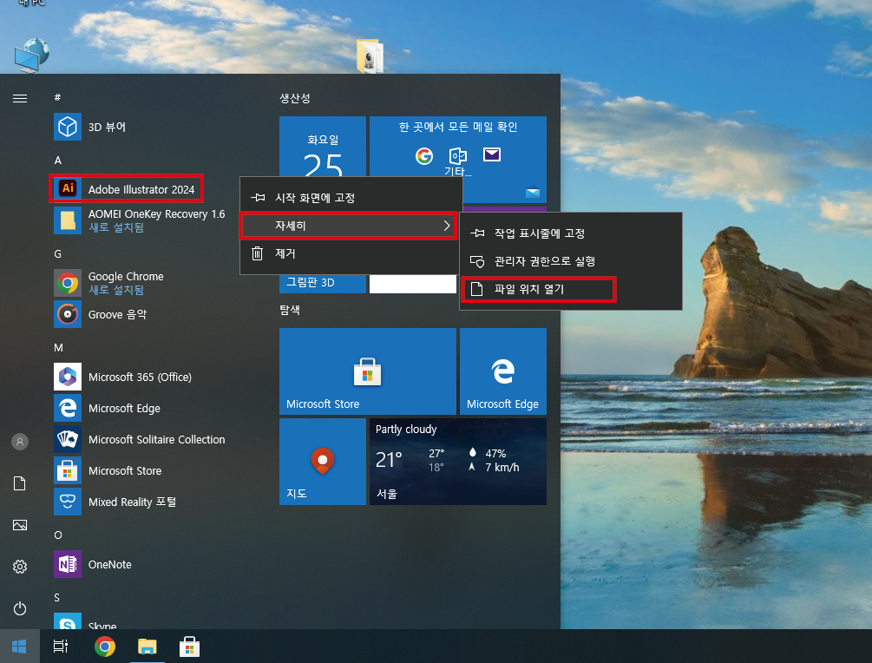Open the weather tile for 서울

click(x=457, y=462)
